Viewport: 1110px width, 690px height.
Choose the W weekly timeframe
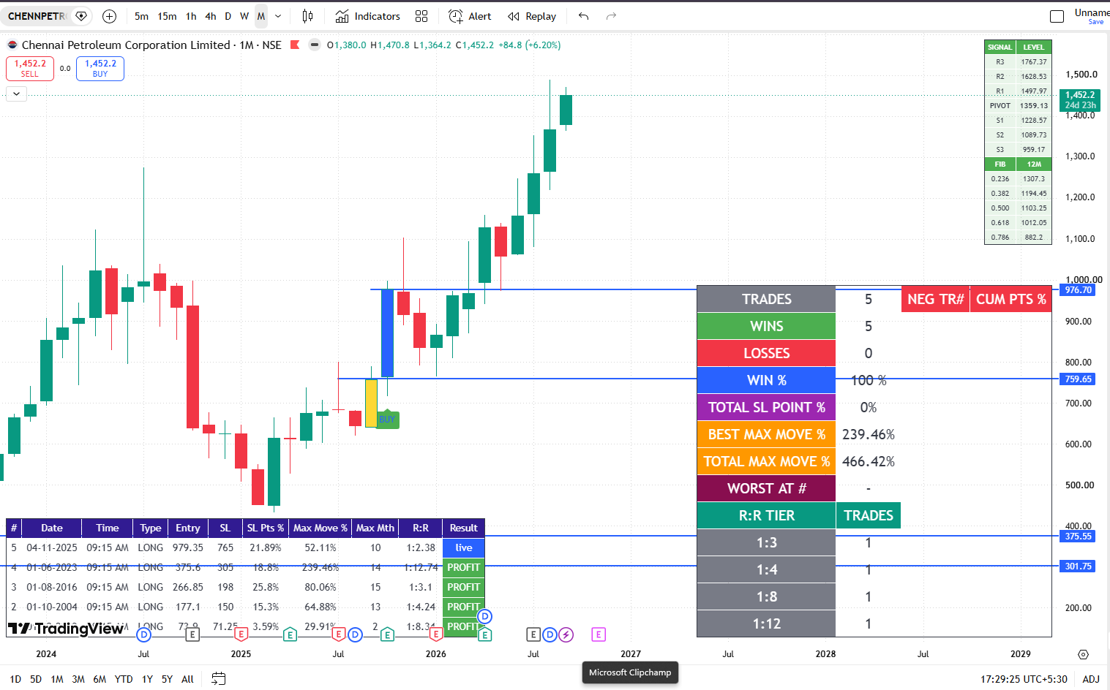(x=244, y=16)
